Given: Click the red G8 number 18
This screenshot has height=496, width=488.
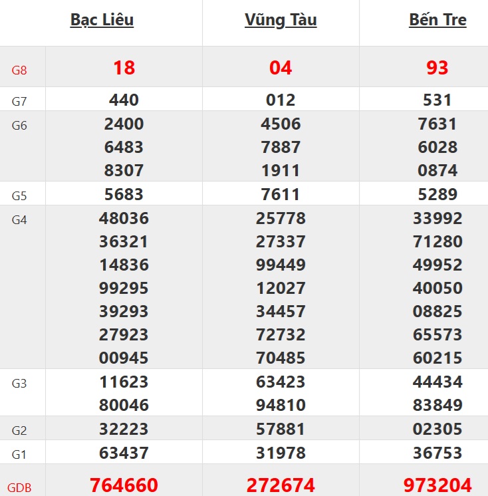Looking at the screenshot, I should tap(124, 67).
